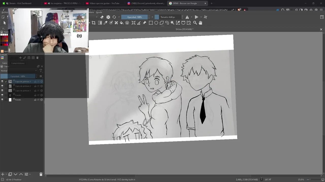Open layer filter funnel dropdown
The width and height of the screenshot is (325, 182).
(41, 71)
